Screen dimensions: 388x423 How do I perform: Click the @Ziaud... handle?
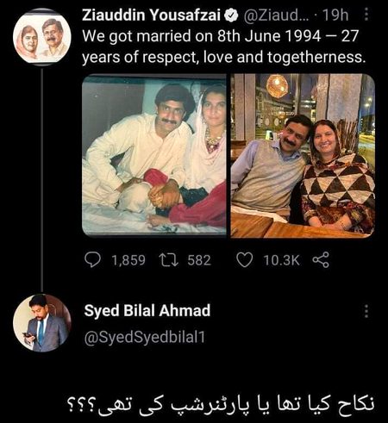click(277, 15)
